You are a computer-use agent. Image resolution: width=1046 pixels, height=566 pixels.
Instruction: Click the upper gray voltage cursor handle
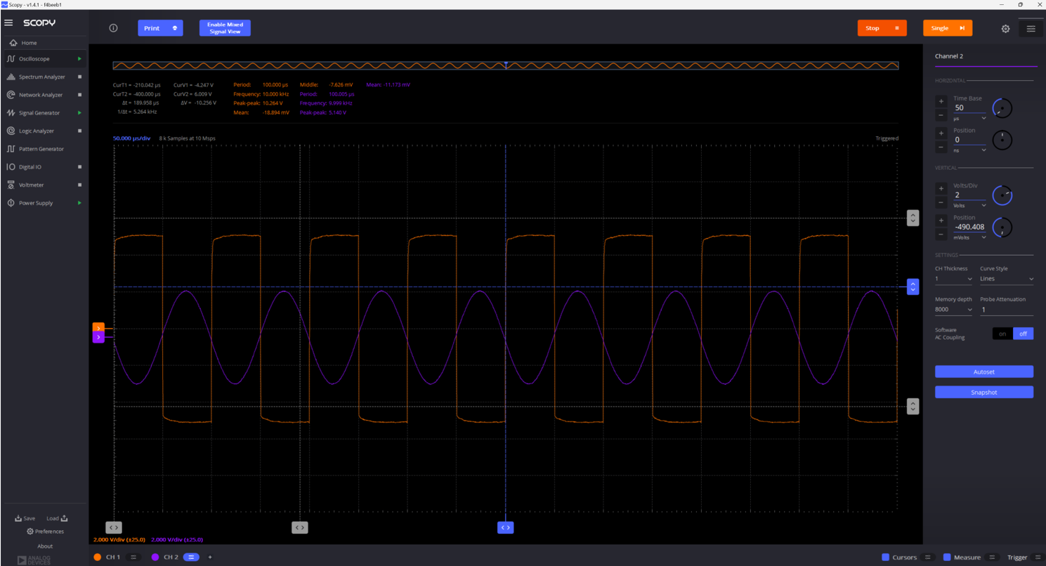point(913,218)
